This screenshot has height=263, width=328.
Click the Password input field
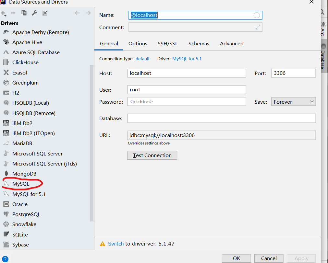coord(187,101)
